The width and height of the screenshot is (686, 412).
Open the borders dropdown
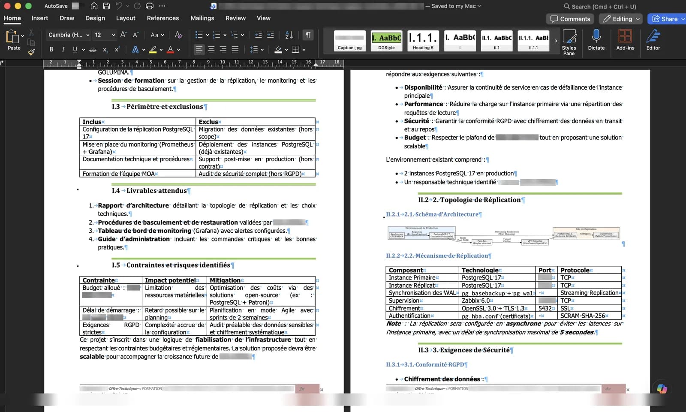[x=304, y=50]
